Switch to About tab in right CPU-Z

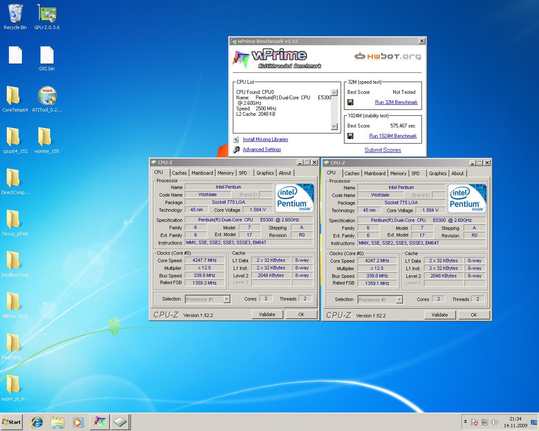458,173
